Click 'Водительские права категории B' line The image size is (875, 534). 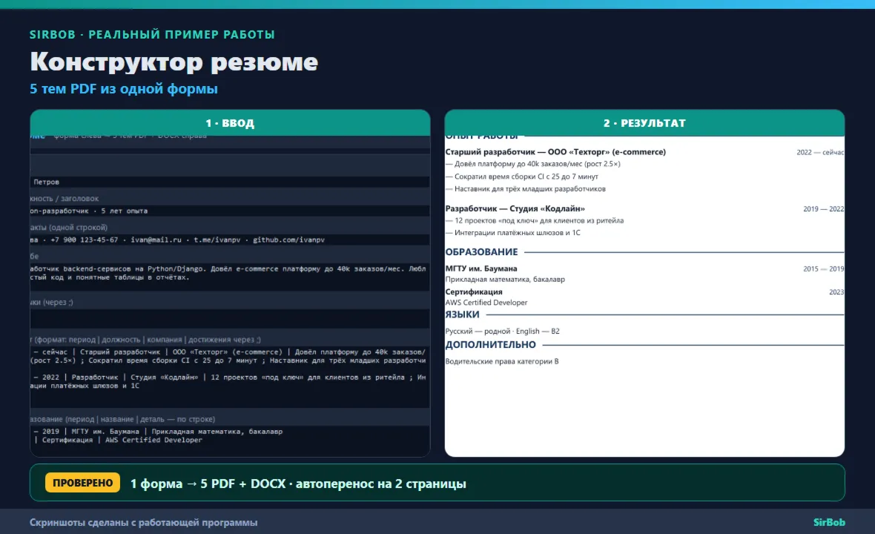point(502,362)
